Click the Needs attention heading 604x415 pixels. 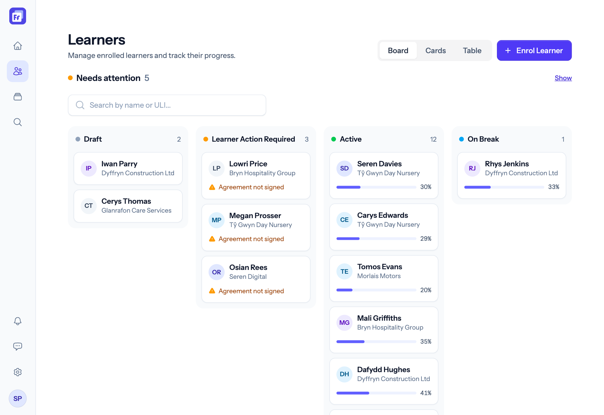click(x=108, y=78)
